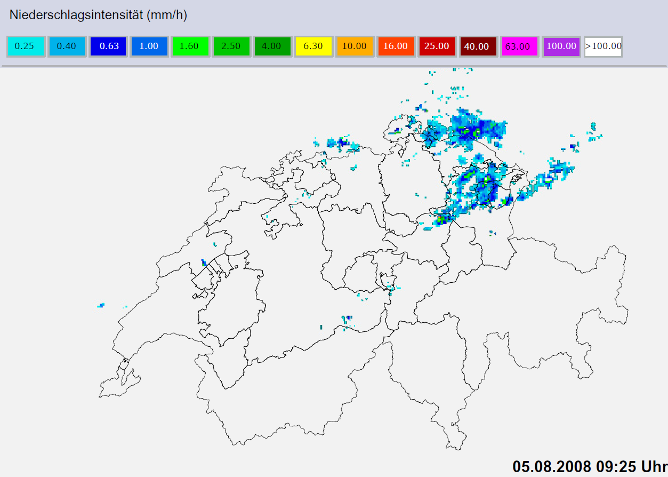Click the orange 10.00 legend swatch
The image size is (668, 477).
355,46
